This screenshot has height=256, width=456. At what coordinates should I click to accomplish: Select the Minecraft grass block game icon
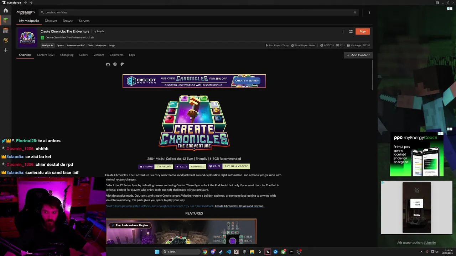pos(6,20)
